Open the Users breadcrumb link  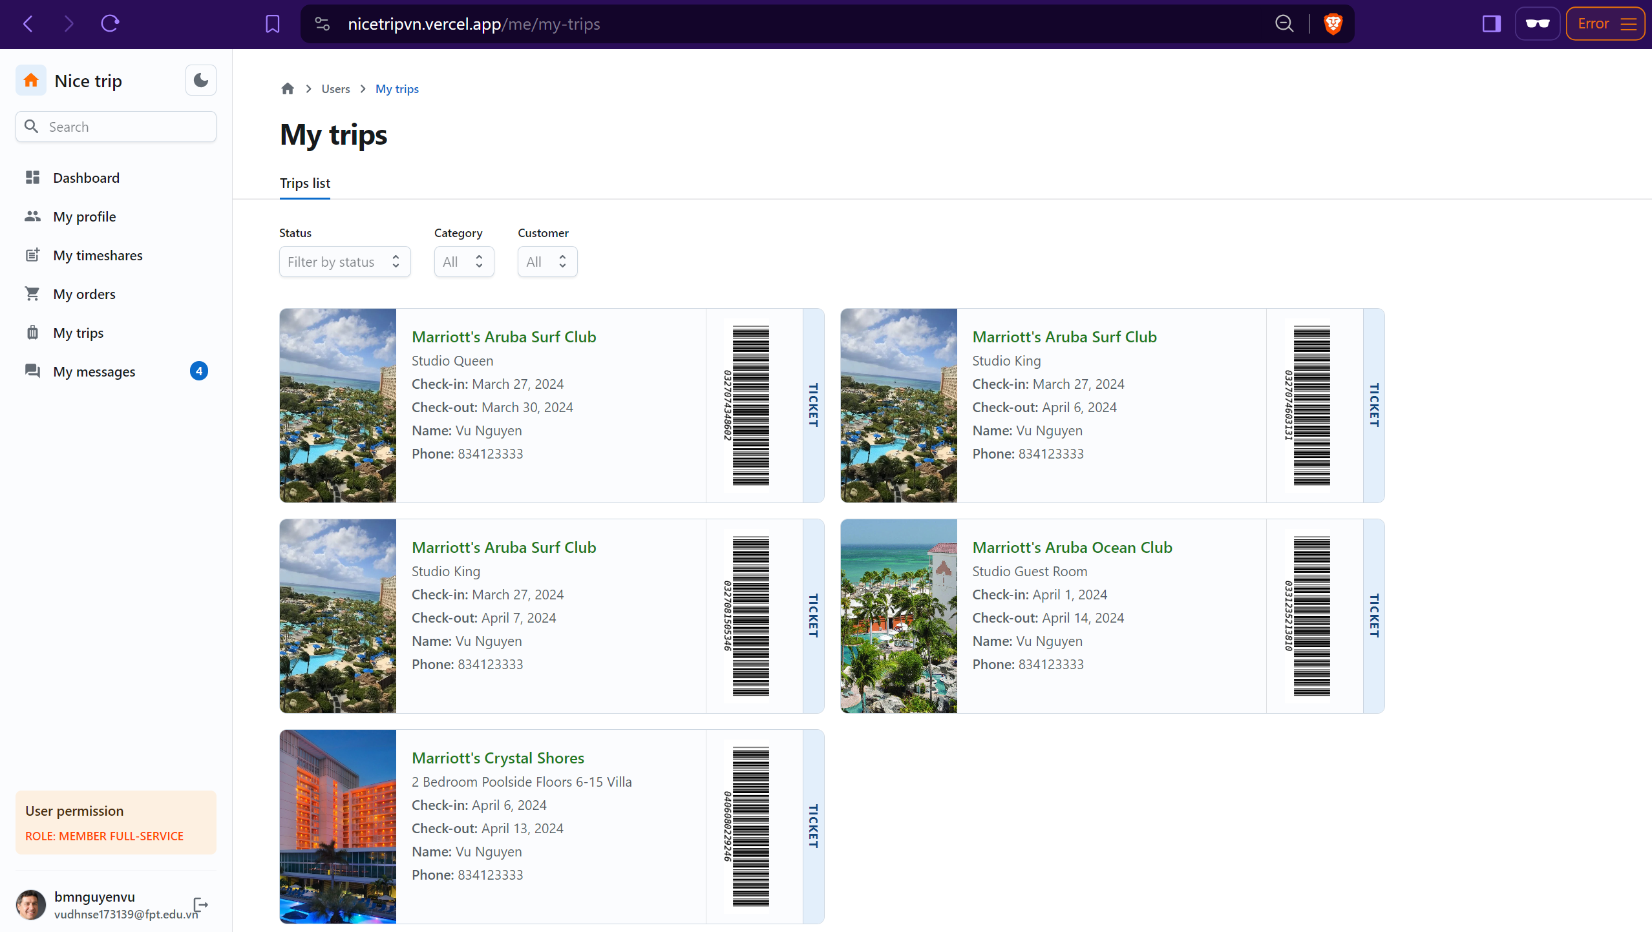335,88
